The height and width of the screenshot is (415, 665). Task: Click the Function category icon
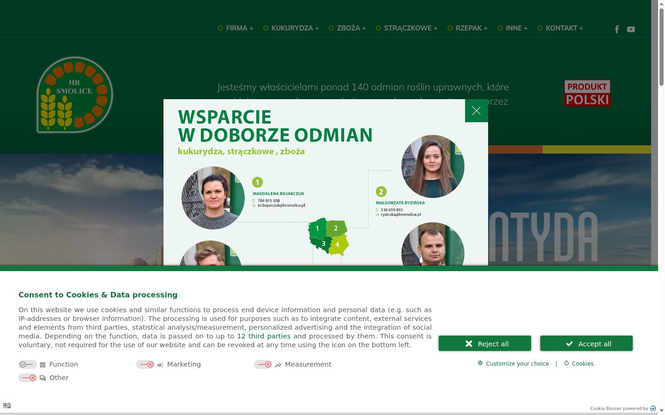point(42,365)
